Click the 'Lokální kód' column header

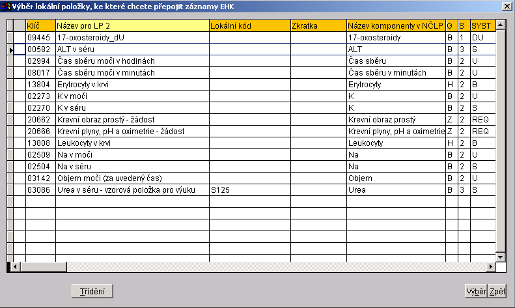click(x=249, y=25)
